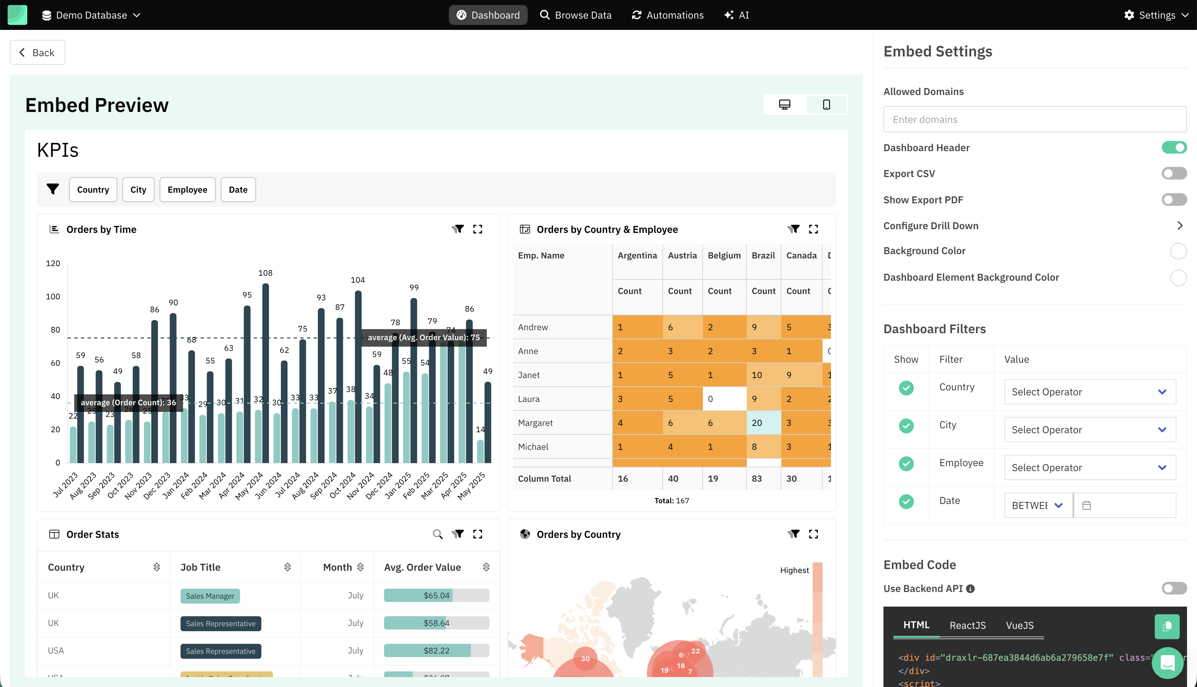This screenshot has width=1197, height=687.
Task: Click search icon in Order Stats
Action: pos(437,534)
